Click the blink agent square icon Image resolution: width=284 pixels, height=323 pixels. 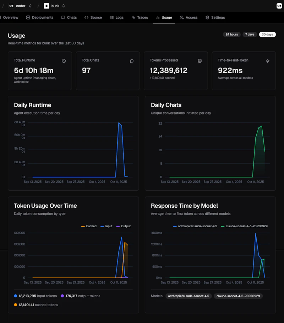click(47, 6)
